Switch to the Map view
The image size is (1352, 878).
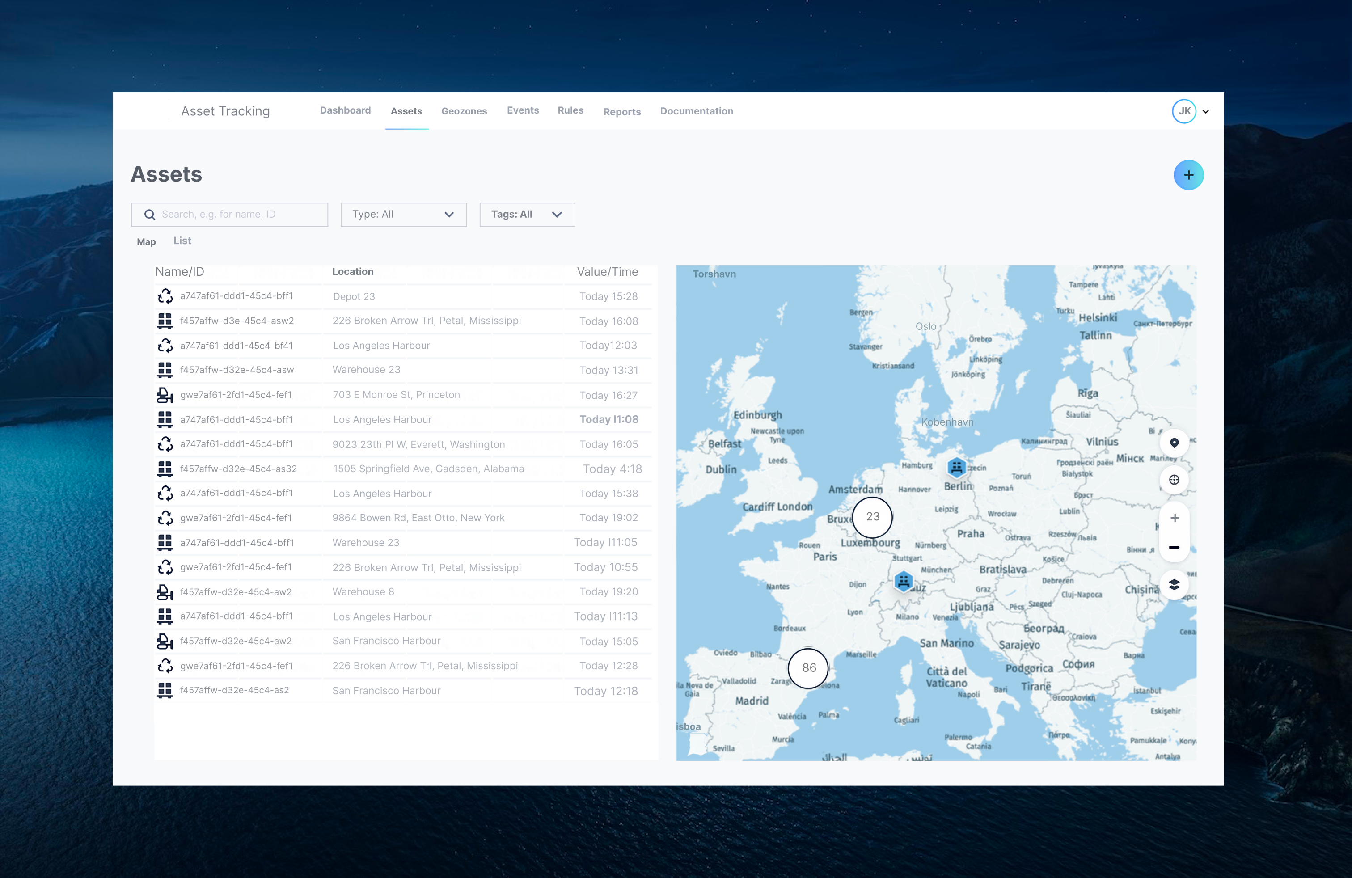tap(146, 242)
